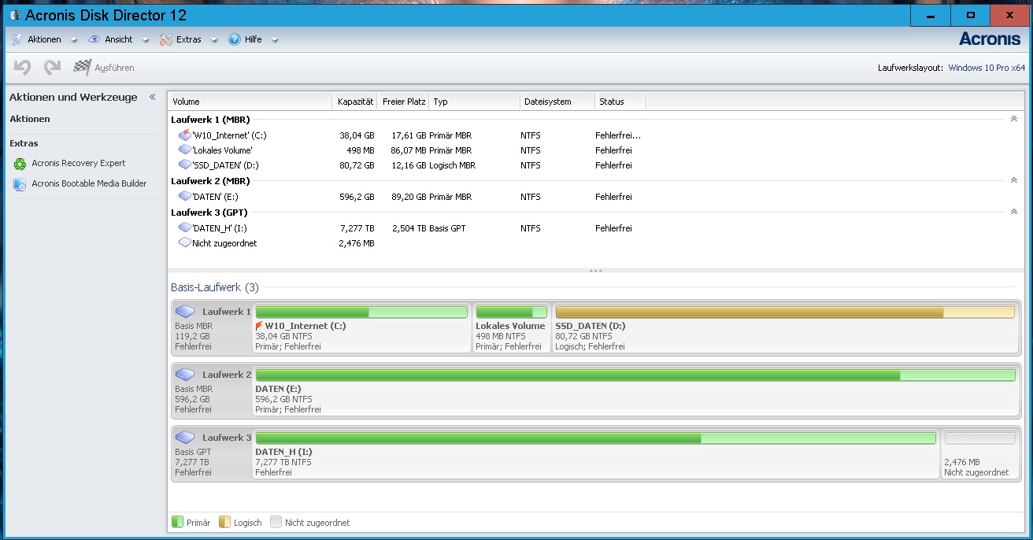Open the Ansicht menu dropdown arrow
1033x540 pixels.
(145, 40)
